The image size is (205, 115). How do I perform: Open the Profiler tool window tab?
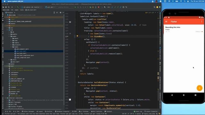pos(48,111)
